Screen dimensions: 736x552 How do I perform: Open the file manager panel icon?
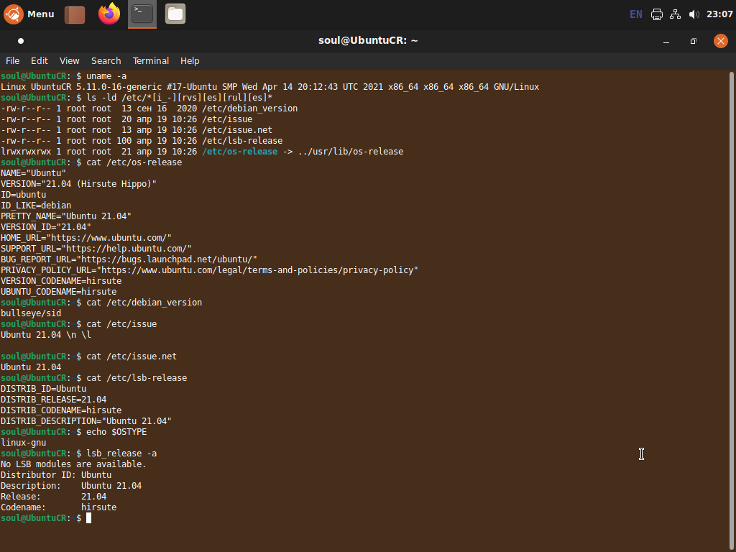tap(175, 14)
